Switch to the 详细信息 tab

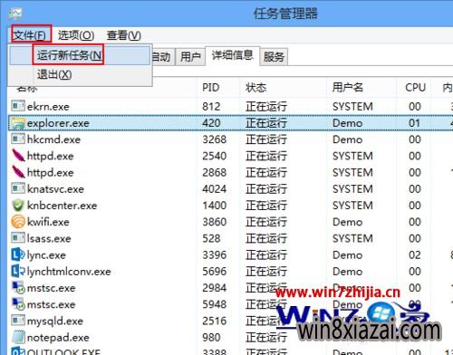pyautogui.click(x=232, y=55)
